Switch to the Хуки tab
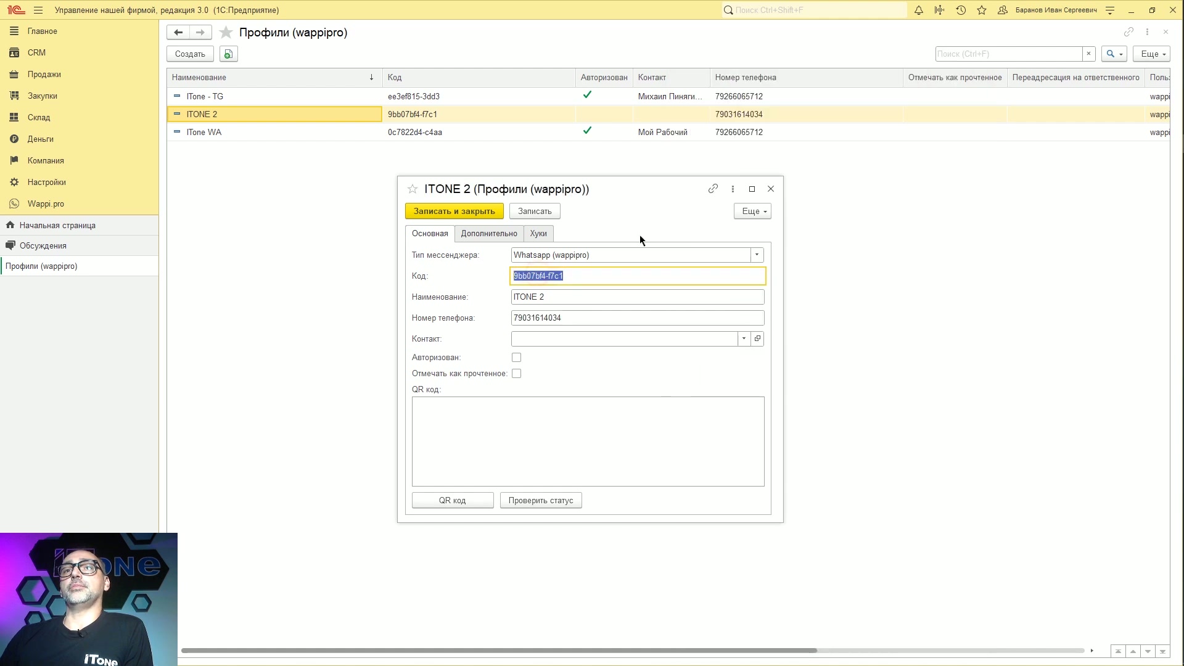1184x666 pixels. 538,234
